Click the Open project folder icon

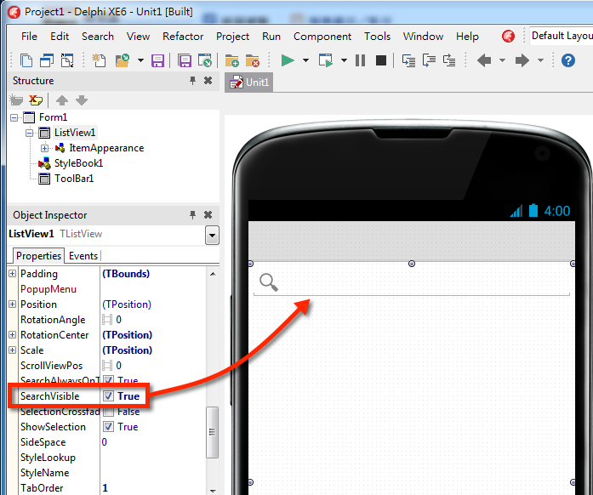123,60
